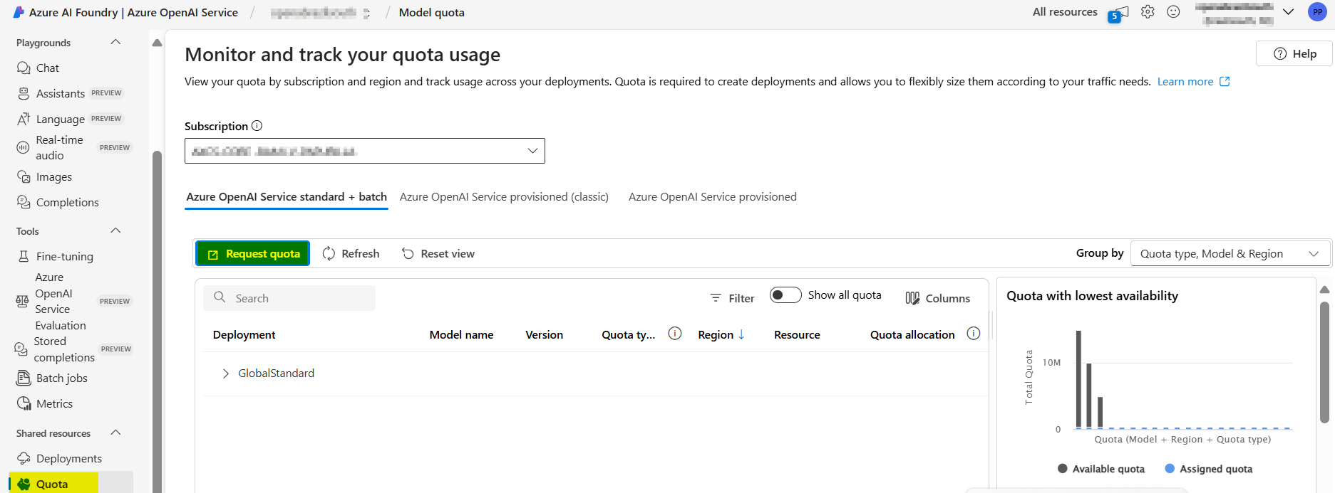The image size is (1335, 493).
Task: Click the Quota allocation info icon
Action: 974,334
